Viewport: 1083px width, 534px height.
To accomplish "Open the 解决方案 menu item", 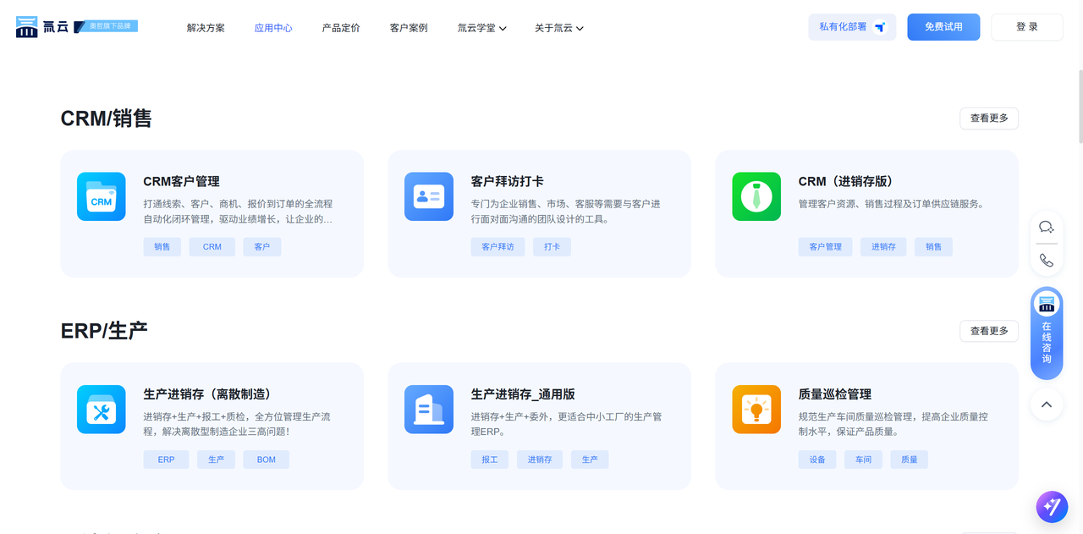I will tap(206, 28).
